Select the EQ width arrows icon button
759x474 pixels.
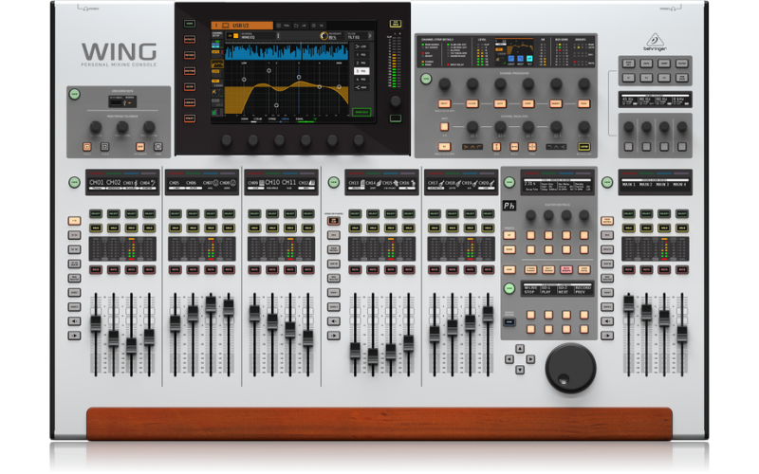pos(514,147)
